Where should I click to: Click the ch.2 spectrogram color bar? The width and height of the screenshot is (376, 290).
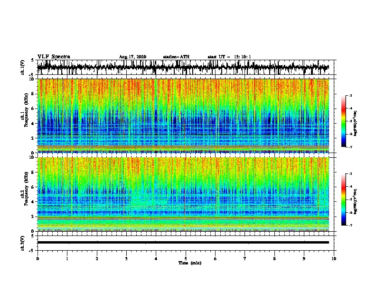[343, 199]
